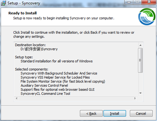Click the 'Standard installation' setup type text

click(x=56, y=61)
